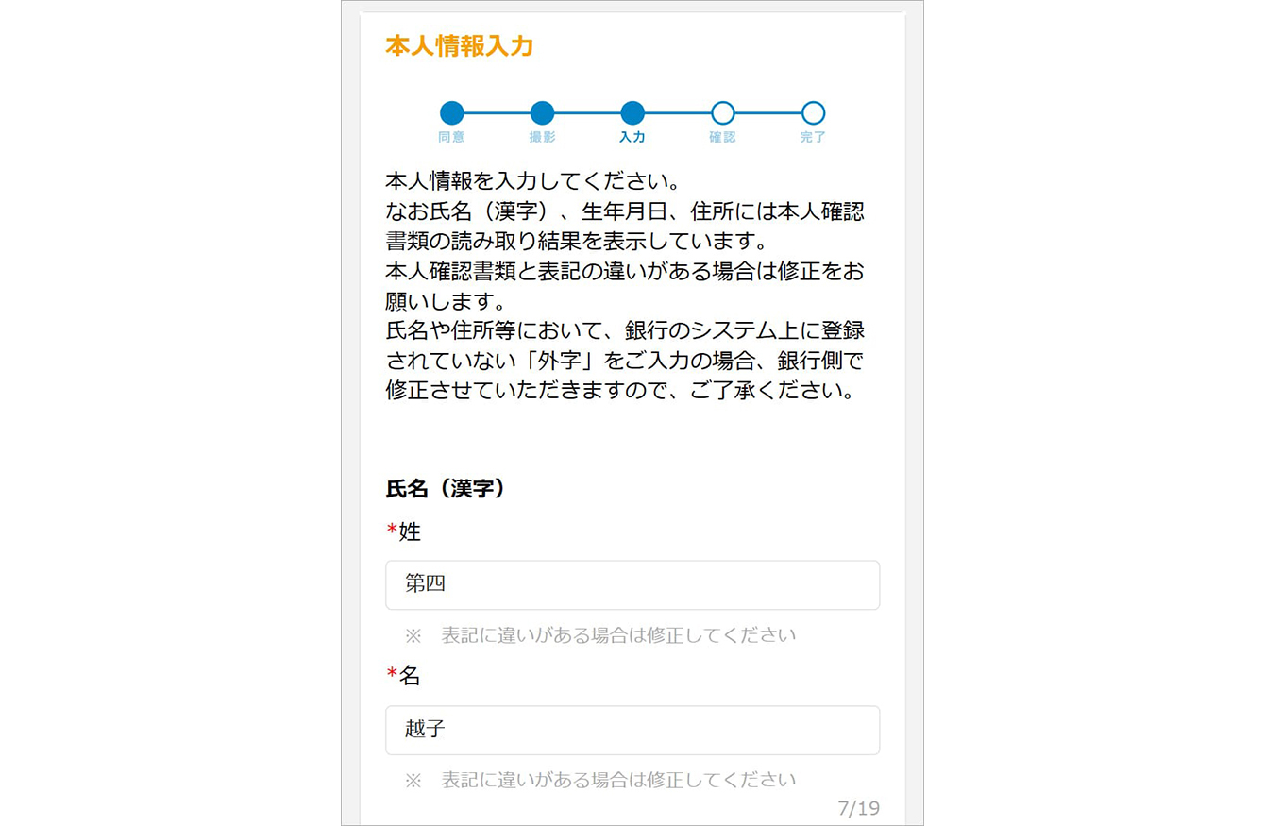Click the 同意 step label text
Image resolution: width=1265 pixels, height=826 pixels.
(452, 138)
